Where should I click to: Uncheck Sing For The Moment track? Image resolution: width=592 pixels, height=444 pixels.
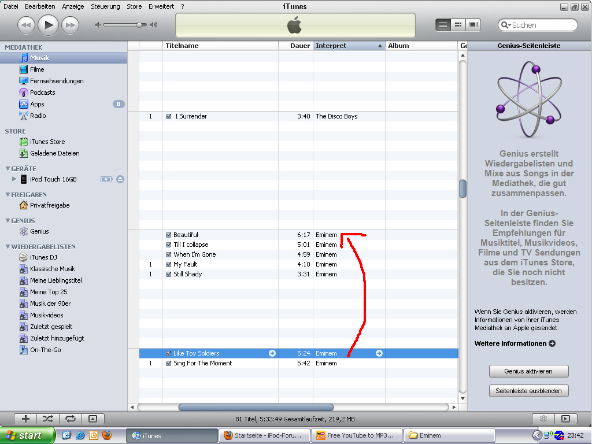pos(169,363)
